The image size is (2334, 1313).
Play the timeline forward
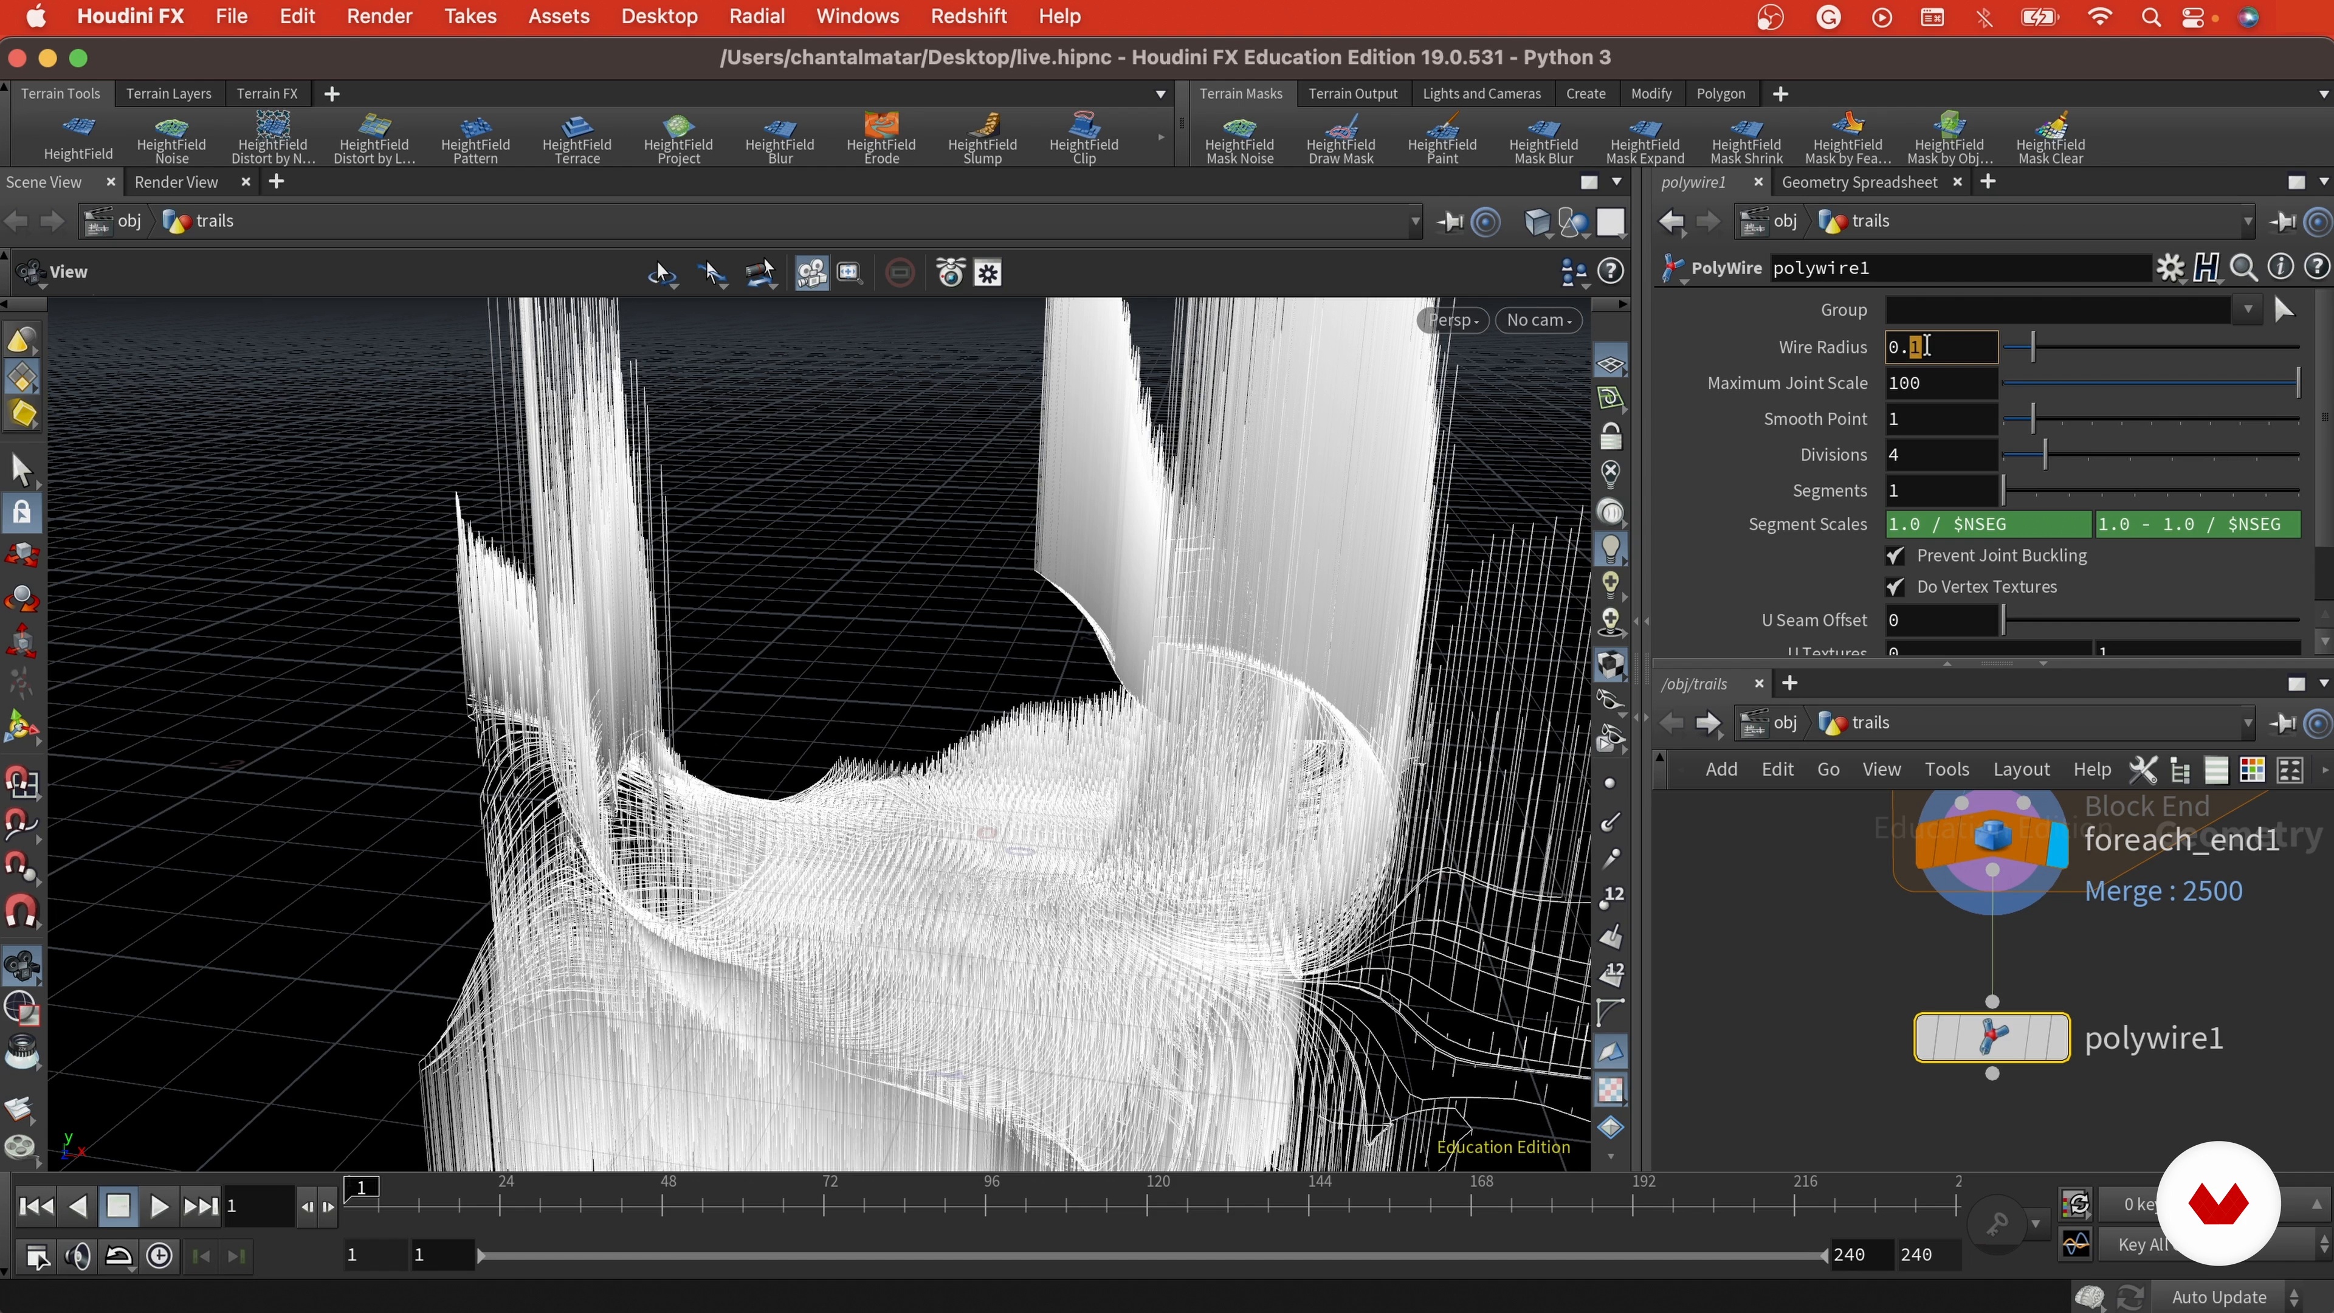pos(159,1206)
